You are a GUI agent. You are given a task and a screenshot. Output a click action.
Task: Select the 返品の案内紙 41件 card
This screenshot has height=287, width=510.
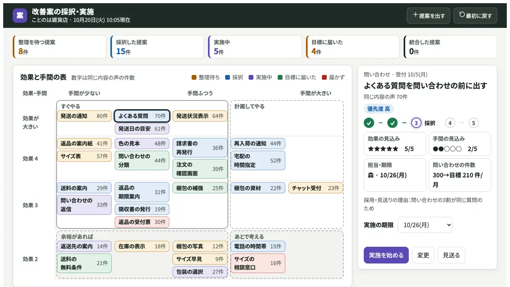tap(84, 143)
